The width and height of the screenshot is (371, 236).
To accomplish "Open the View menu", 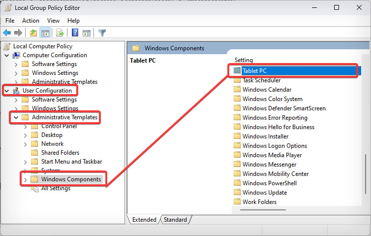I will click(x=53, y=21).
